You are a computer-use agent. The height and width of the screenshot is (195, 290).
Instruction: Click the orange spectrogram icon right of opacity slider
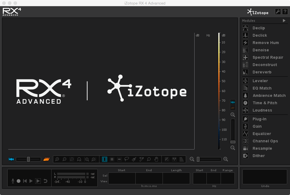(47, 159)
